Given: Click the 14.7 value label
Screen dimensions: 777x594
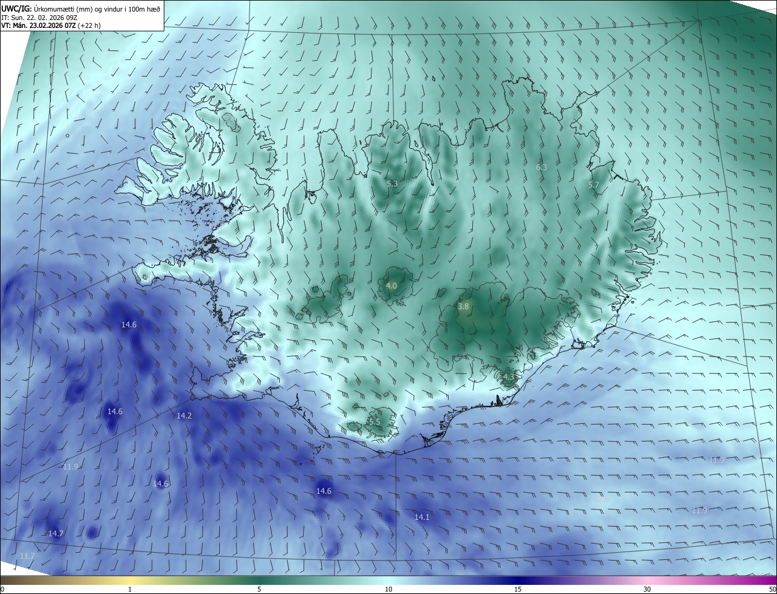Looking at the screenshot, I should tap(56, 533).
